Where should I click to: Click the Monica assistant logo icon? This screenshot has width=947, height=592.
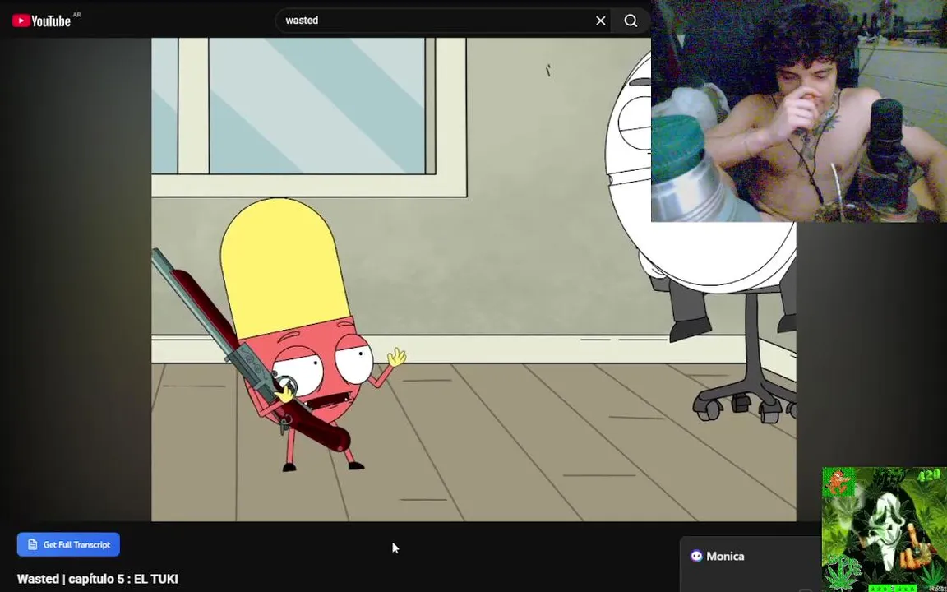pos(696,556)
